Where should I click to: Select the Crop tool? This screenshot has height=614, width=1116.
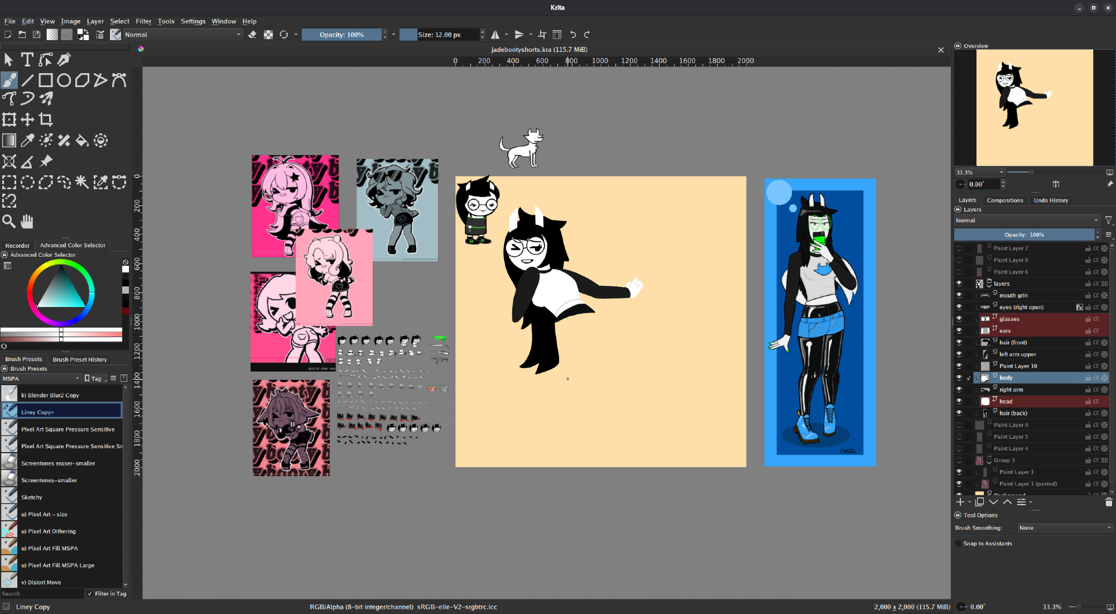pyautogui.click(x=46, y=119)
